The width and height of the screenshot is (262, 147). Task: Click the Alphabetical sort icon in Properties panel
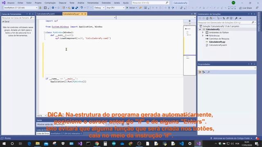pyautogui.click(x=204, y=72)
